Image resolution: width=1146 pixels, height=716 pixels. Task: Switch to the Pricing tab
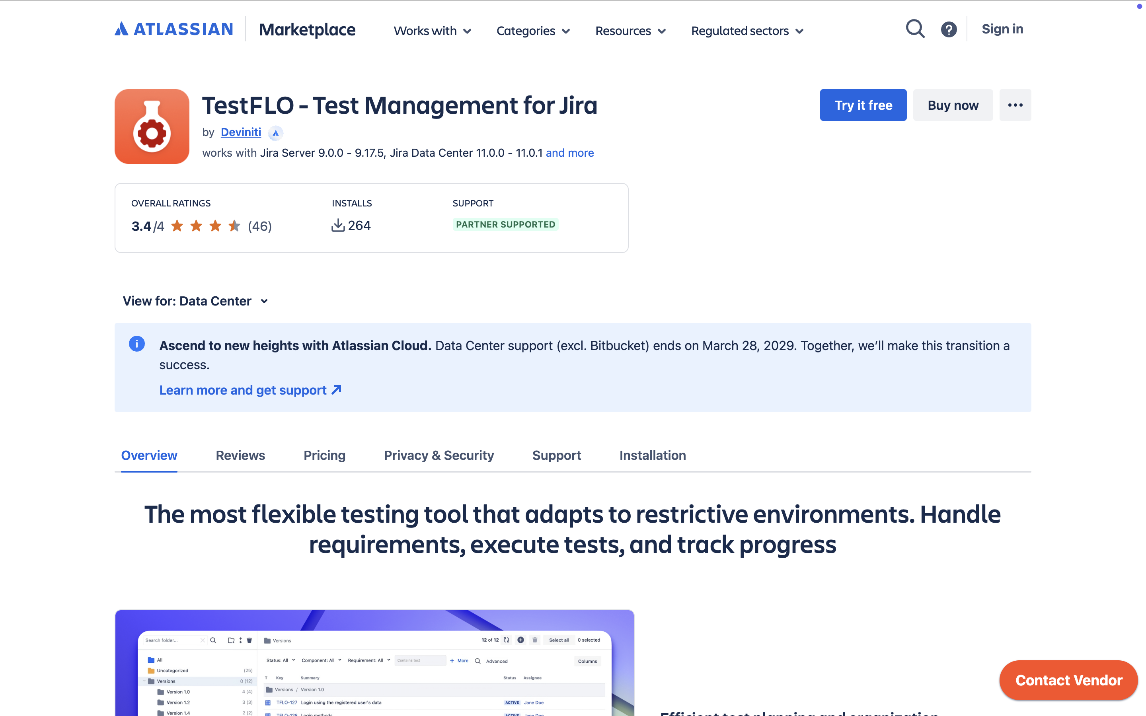point(324,455)
